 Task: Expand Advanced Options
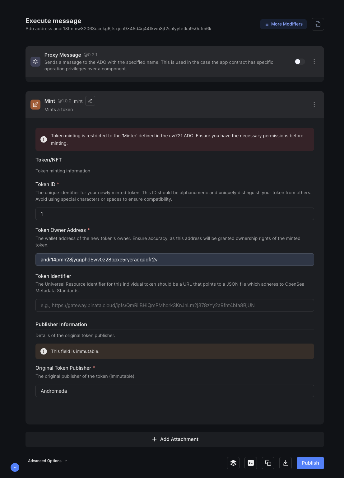click(48, 461)
